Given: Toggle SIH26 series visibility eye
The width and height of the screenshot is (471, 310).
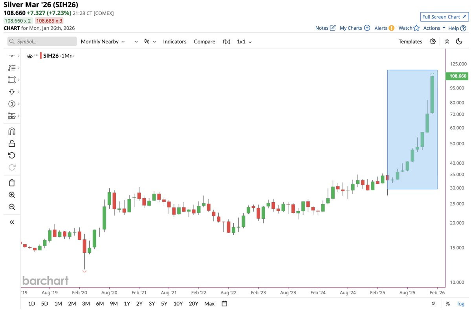Looking at the screenshot, I should 29,56.
